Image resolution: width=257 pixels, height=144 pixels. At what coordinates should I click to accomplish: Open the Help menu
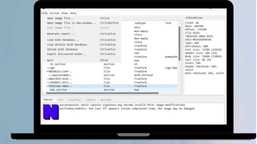pyautogui.click(x=73, y=13)
